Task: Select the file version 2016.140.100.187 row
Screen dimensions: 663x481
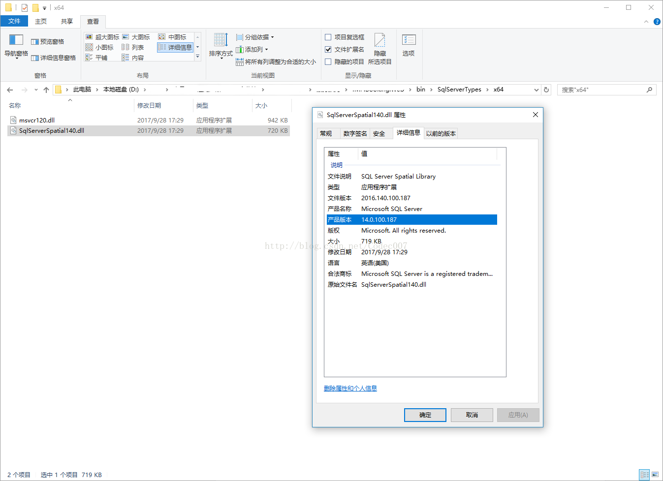Action: click(411, 198)
